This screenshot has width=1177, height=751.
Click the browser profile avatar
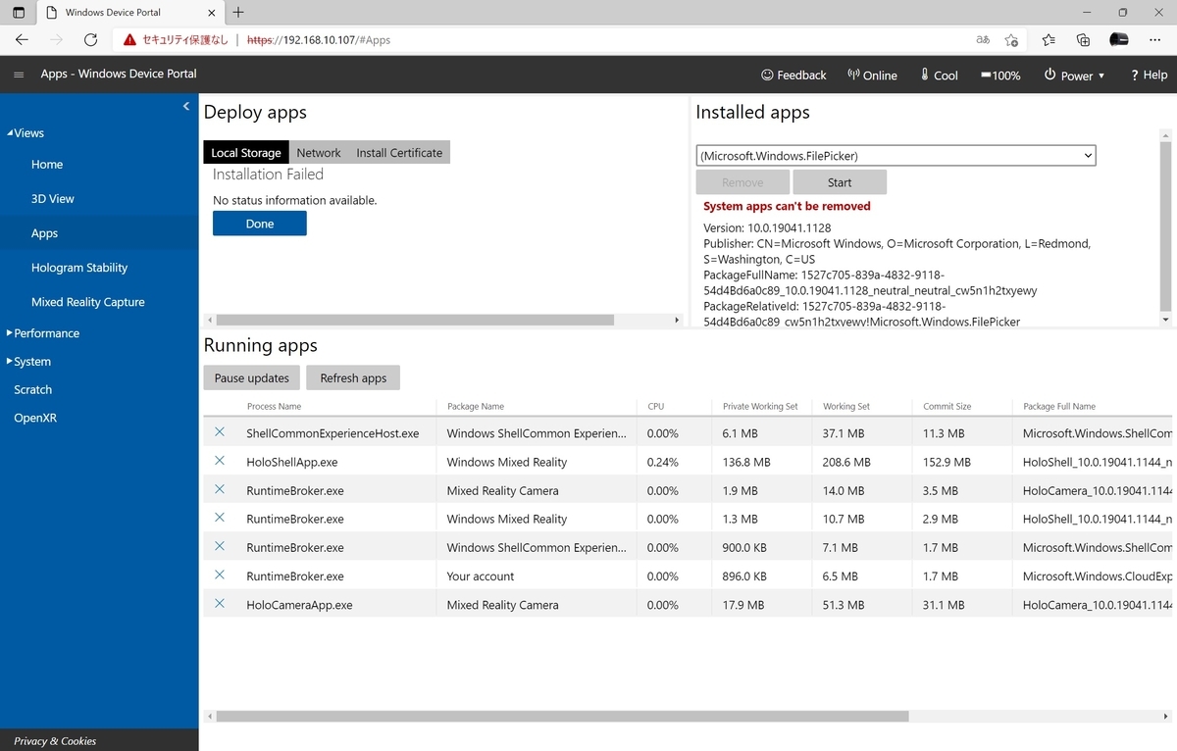point(1119,40)
